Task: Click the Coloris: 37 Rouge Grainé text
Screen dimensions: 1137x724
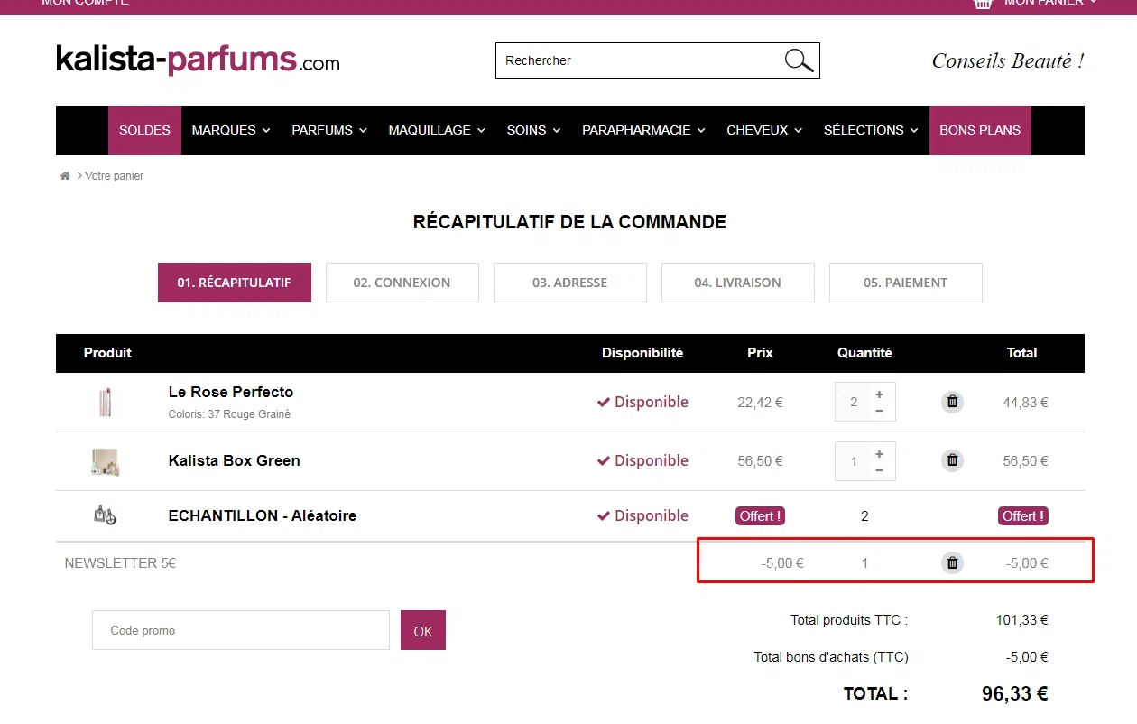Action: point(229,414)
